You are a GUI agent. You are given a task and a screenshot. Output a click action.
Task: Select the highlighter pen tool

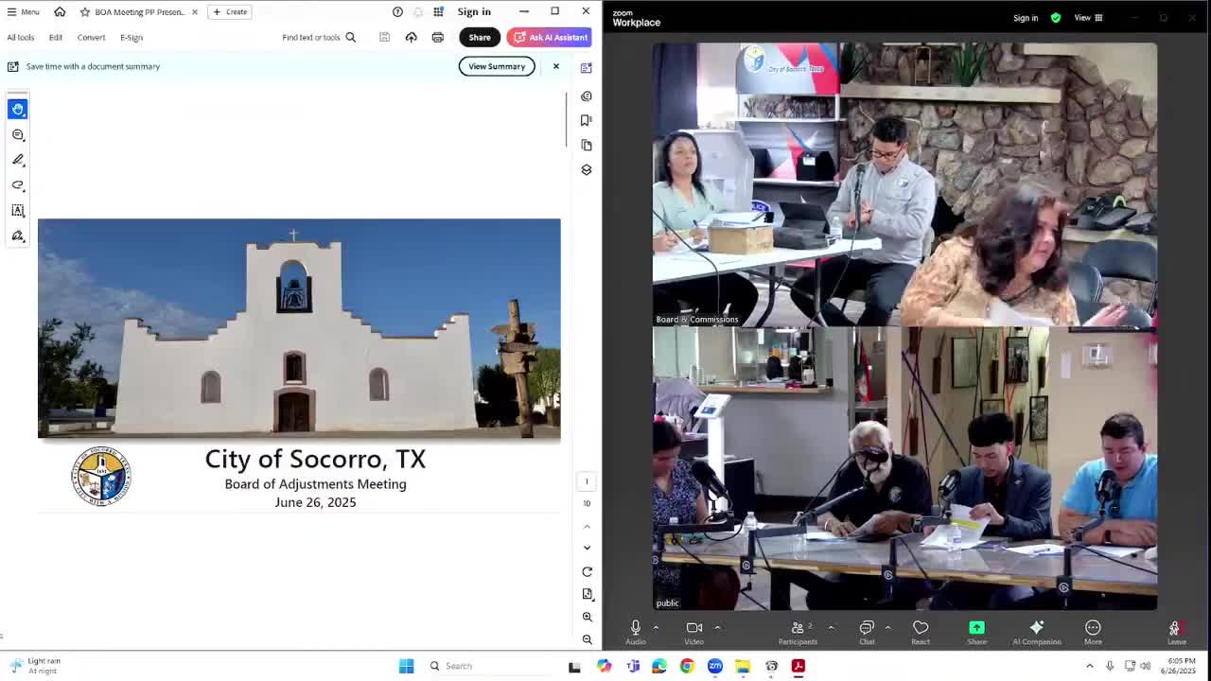[18, 160]
